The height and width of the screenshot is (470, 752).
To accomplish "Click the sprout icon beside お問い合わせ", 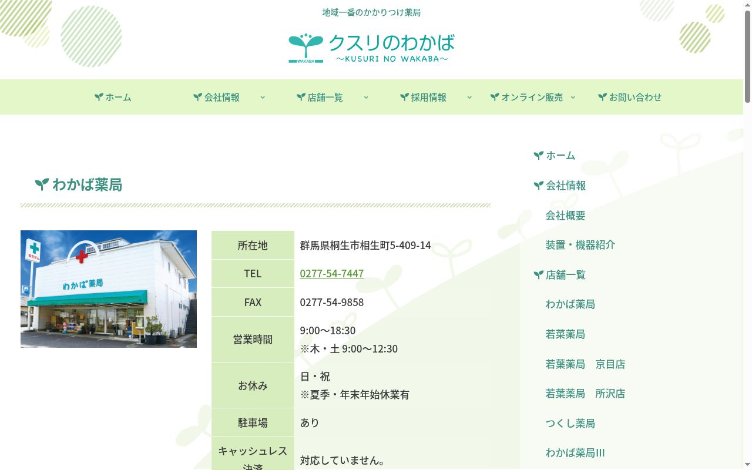I will (x=602, y=97).
